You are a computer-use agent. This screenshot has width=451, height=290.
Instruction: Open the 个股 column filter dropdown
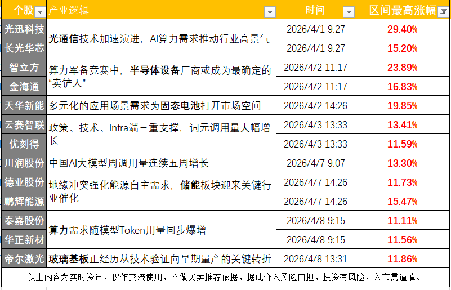[x=39, y=12]
